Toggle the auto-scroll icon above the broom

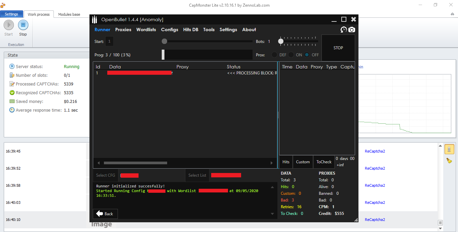[x=449, y=149]
